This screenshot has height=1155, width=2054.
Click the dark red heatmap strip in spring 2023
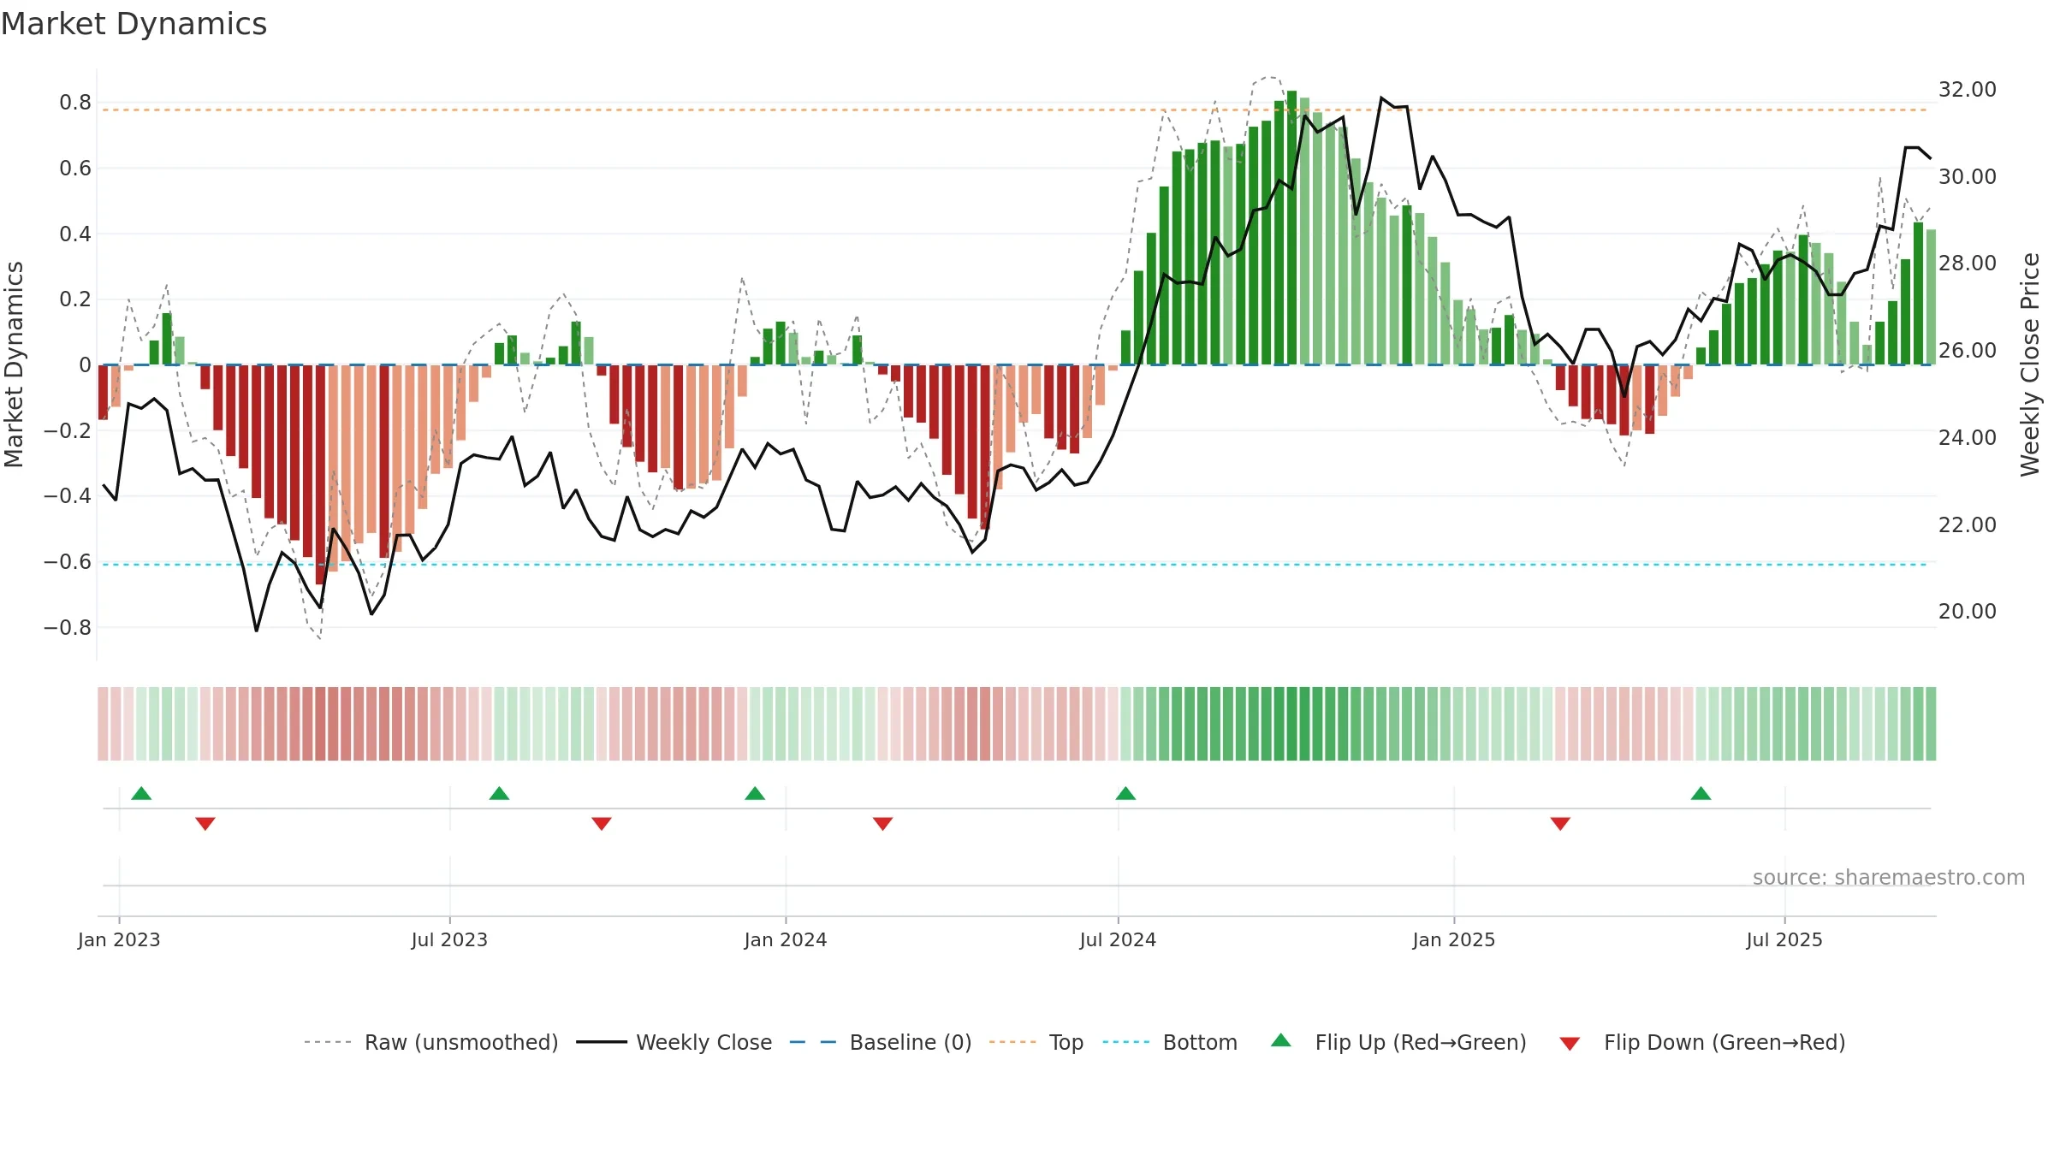[x=320, y=724]
